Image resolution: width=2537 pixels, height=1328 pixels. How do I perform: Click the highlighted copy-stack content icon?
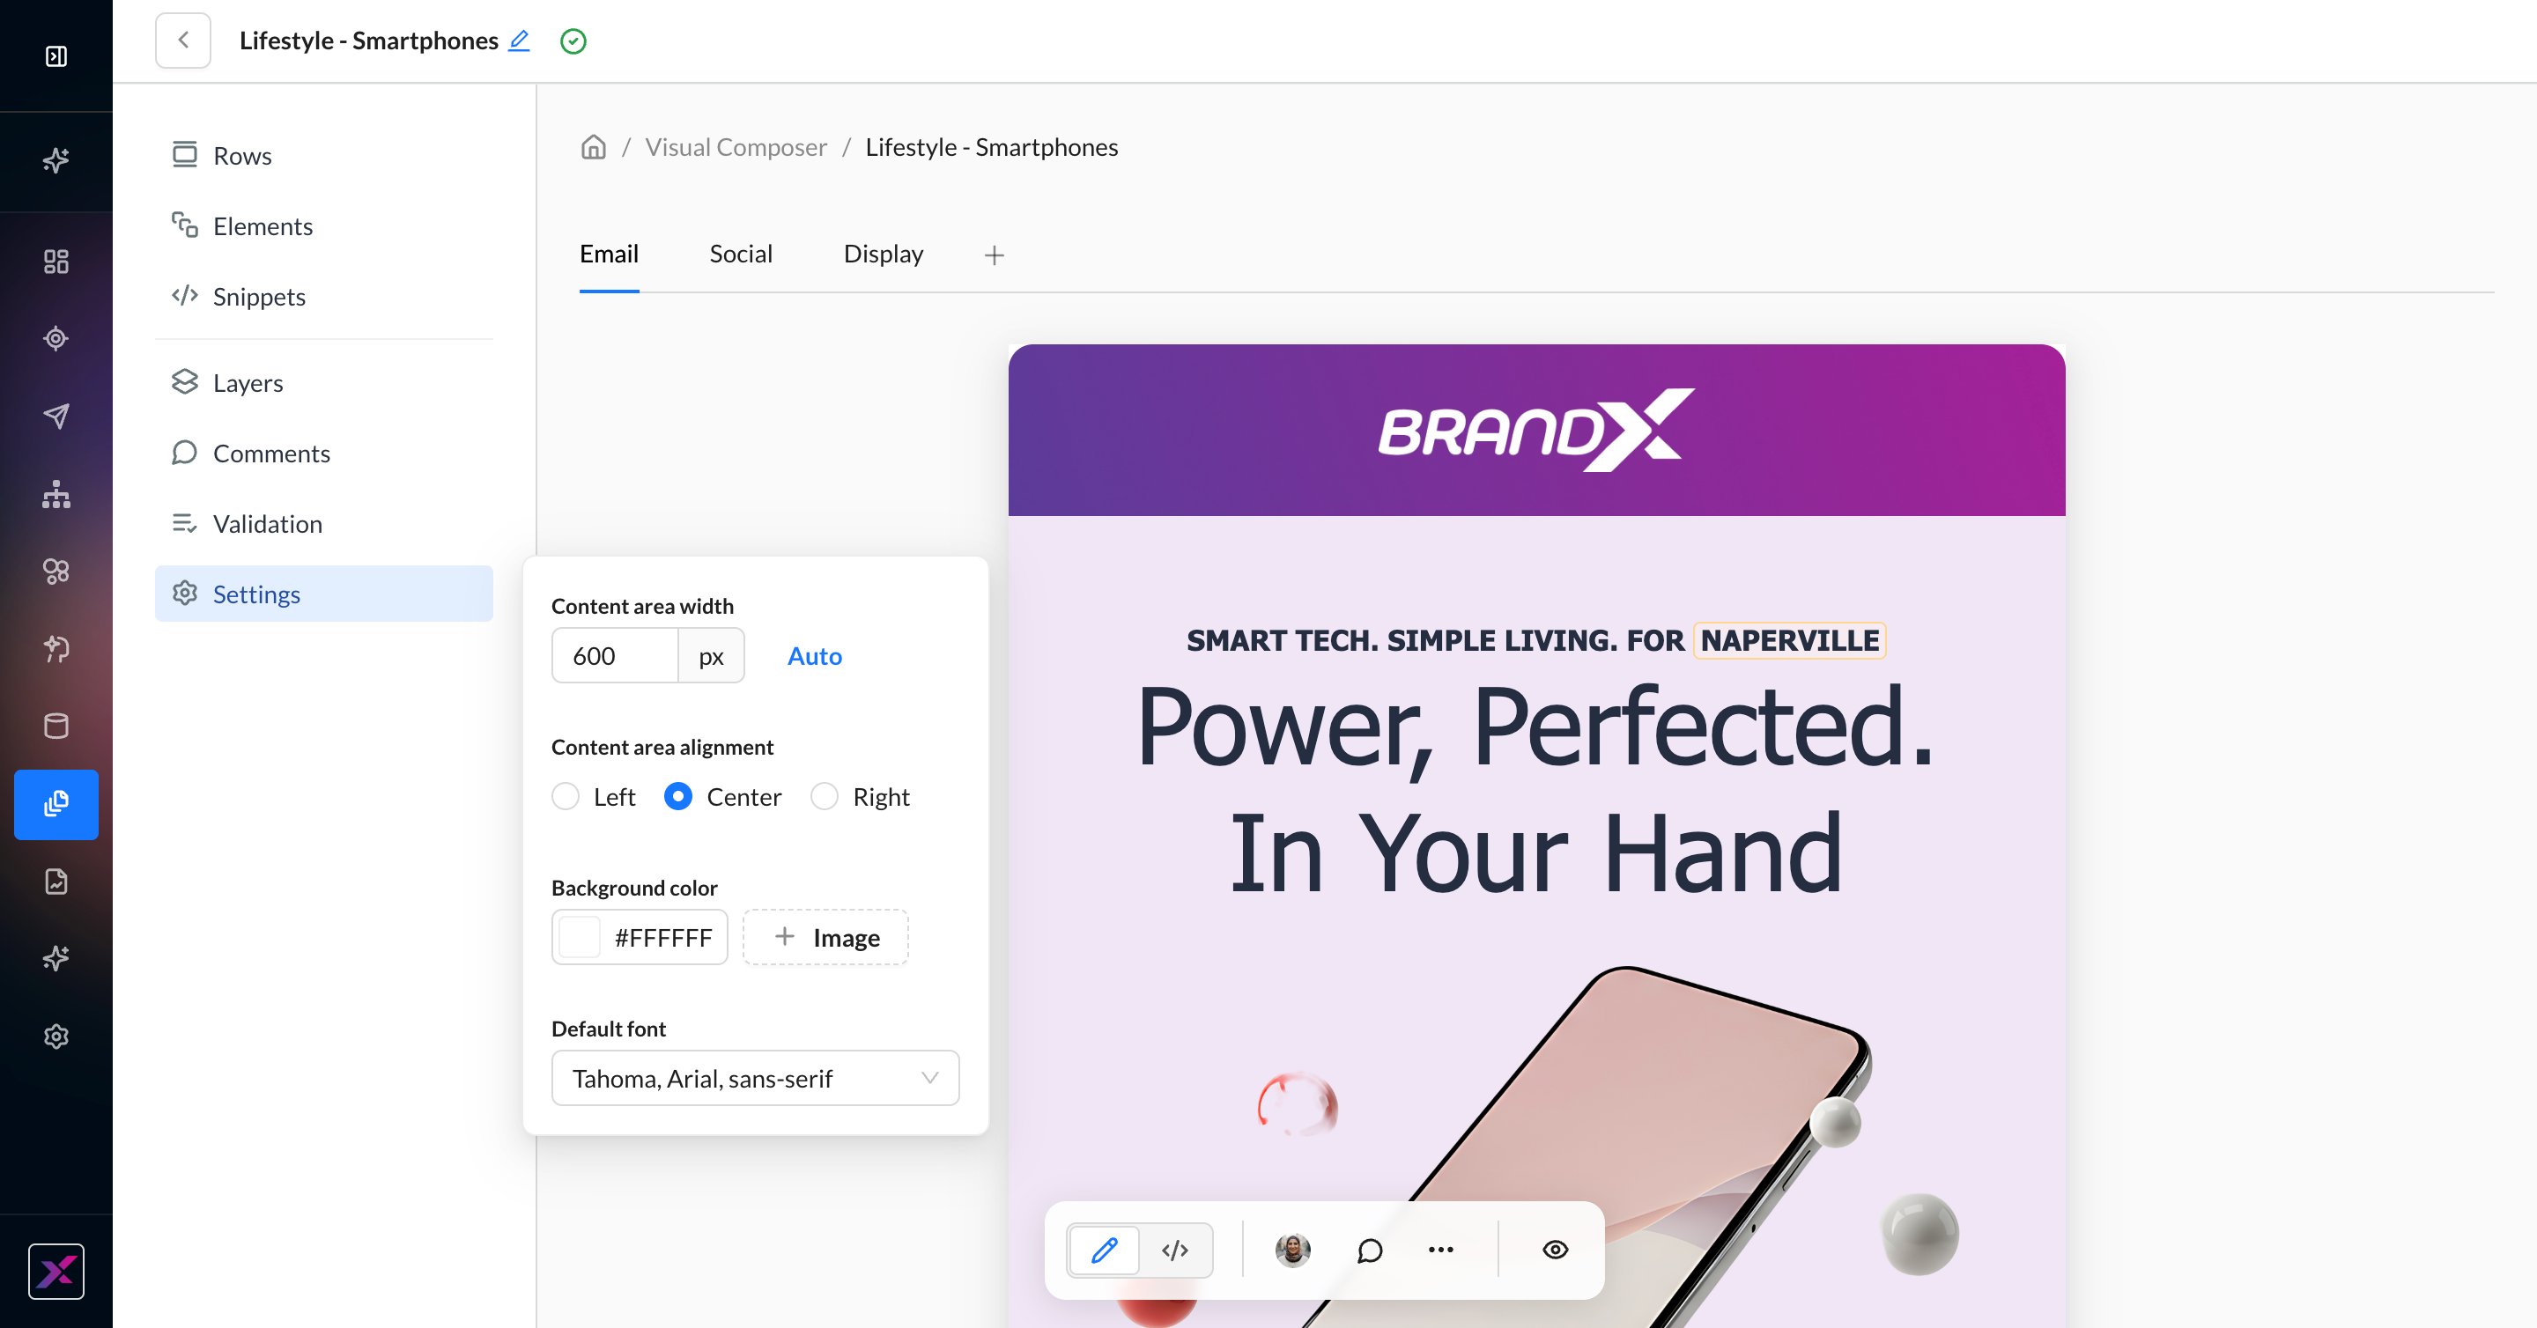coord(56,804)
